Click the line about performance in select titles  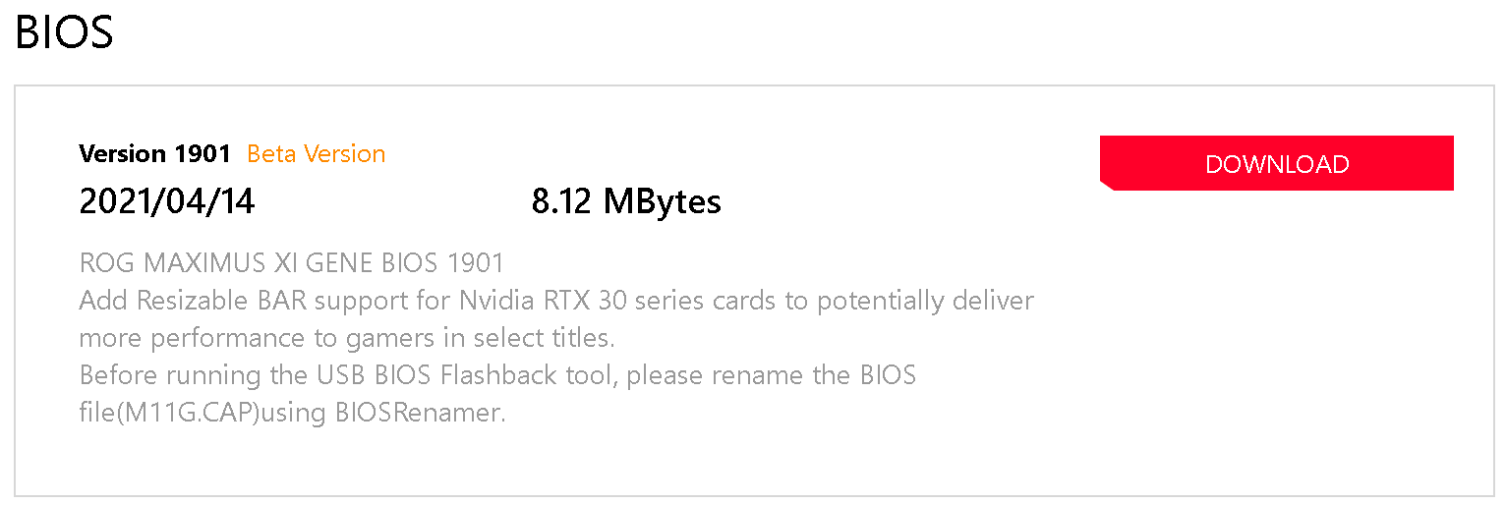click(x=347, y=338)
